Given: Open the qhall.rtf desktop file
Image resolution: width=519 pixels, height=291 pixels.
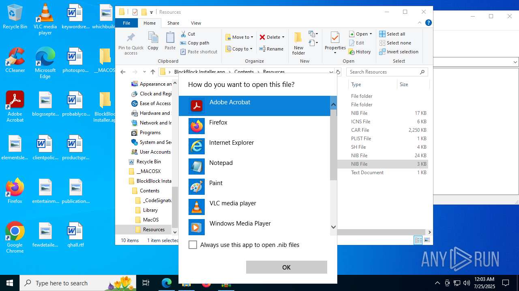Looking at the screenshot, I should [x=75, y=235].
